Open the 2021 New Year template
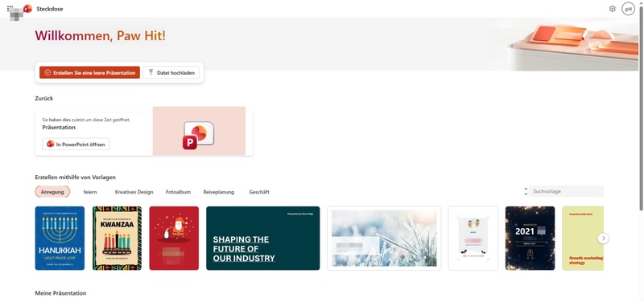 530,238
